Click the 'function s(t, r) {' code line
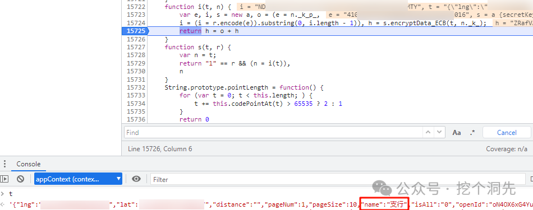 (197, 47)
